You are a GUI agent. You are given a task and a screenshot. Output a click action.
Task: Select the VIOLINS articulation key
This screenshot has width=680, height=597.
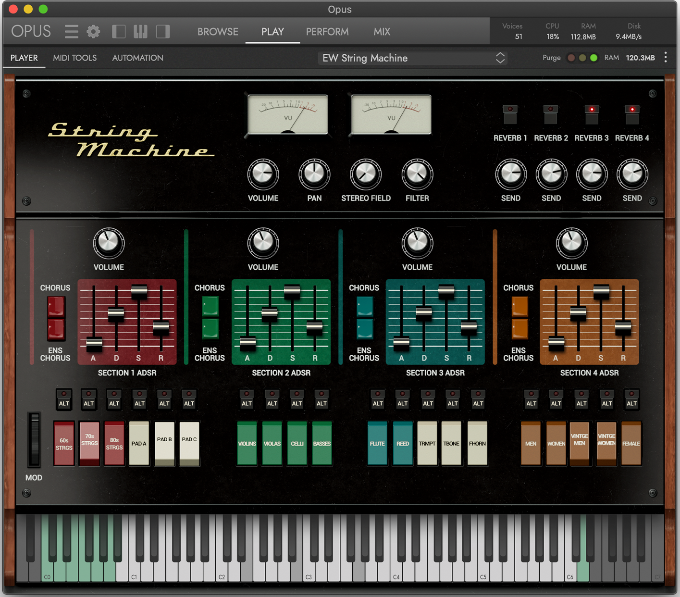point(247,443)
